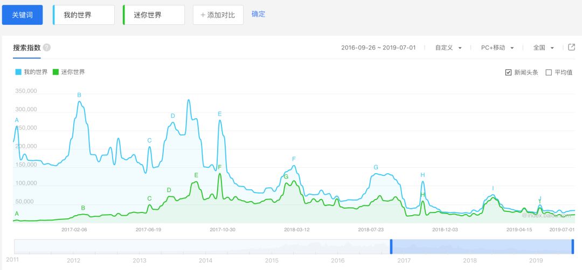
Task: Click green news marker A
Action: tap(17, 214)
